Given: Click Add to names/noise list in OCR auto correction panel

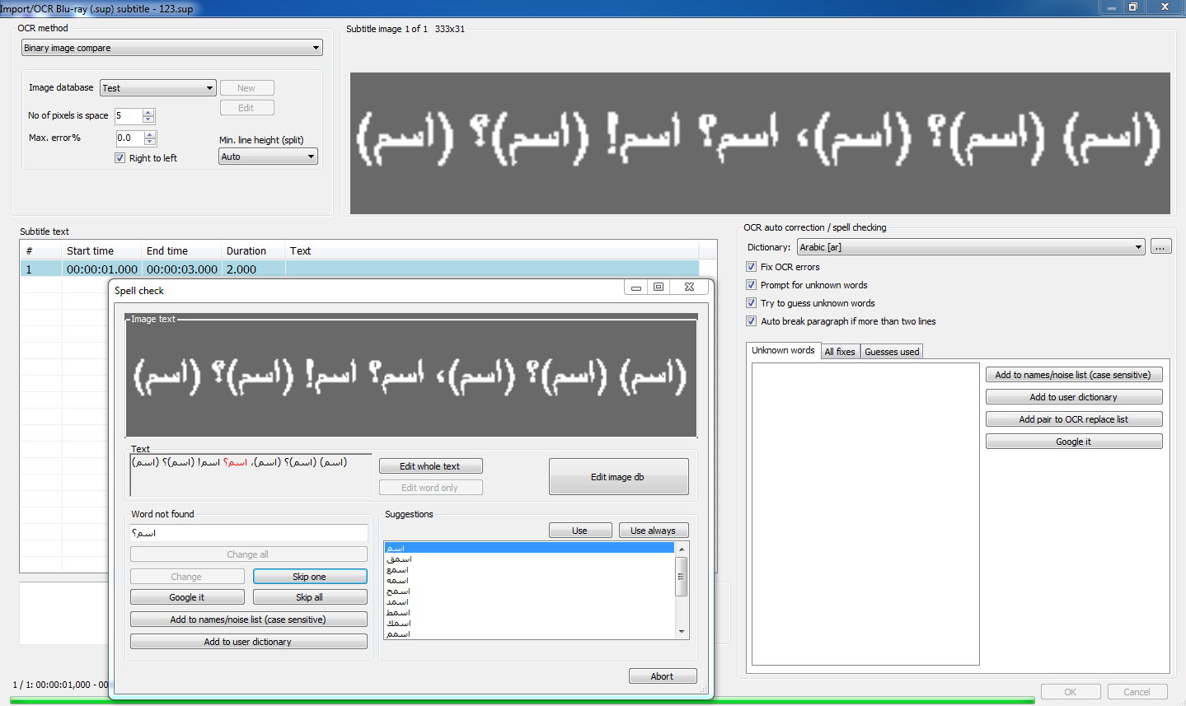Looking at the screenshot, I should point(1074,375).
